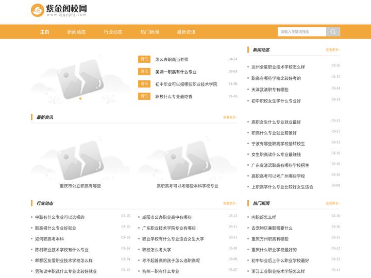Screen dimensions: 371x278
Task: Open 男孩读中职选什么专业比较好就业
Action: [x=66, y=271]
